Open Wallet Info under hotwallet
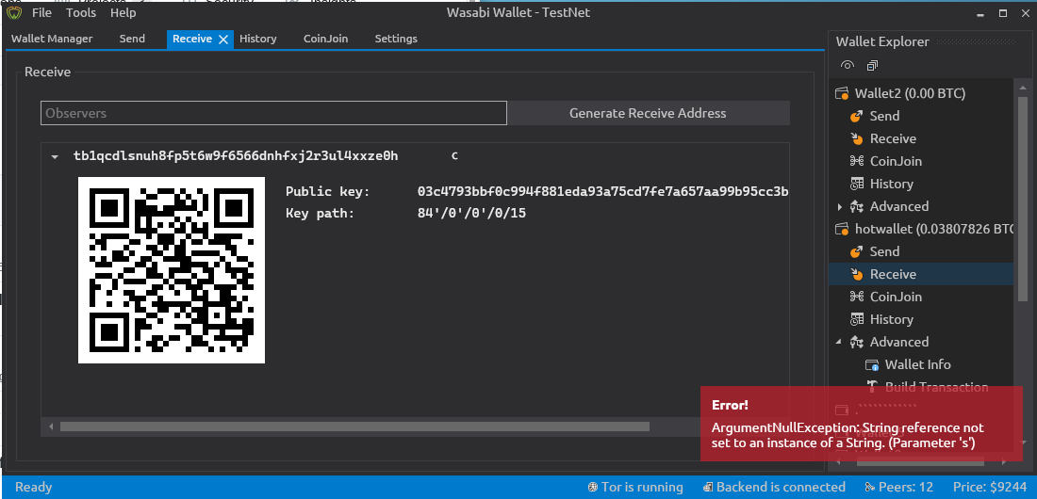Image resolution: width=1037 pixels, height=499 pixels. click(x=917, y=364)
